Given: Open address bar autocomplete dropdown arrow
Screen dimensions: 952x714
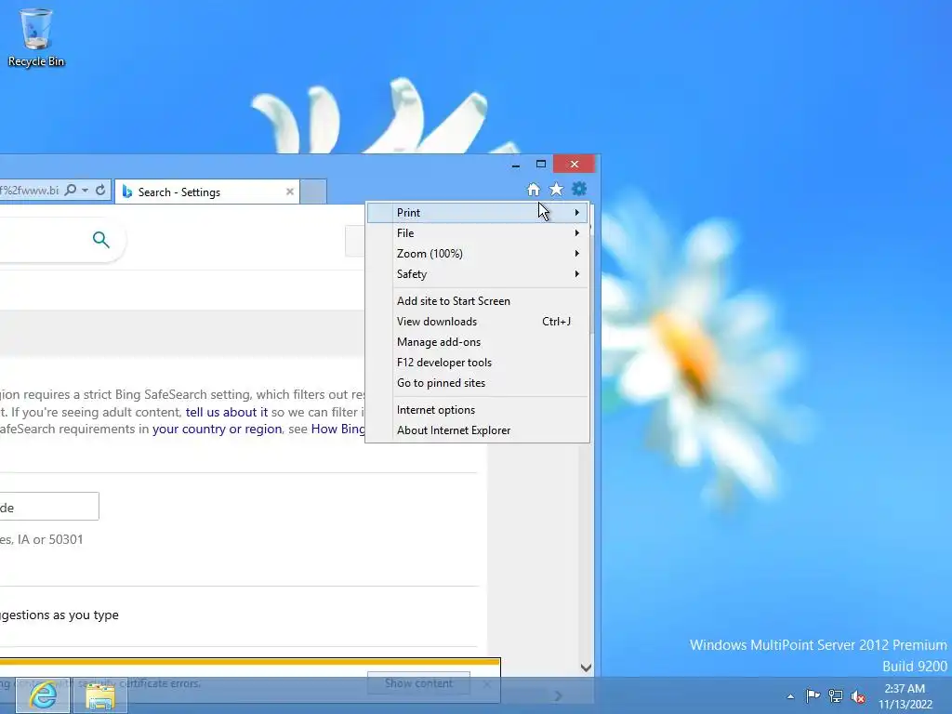Looking at the screenshot, I should coord(85,190).
